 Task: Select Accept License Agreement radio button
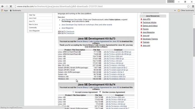73,92
